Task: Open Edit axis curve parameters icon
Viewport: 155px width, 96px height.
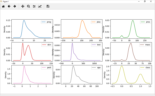Action: (x=40, y=6)
